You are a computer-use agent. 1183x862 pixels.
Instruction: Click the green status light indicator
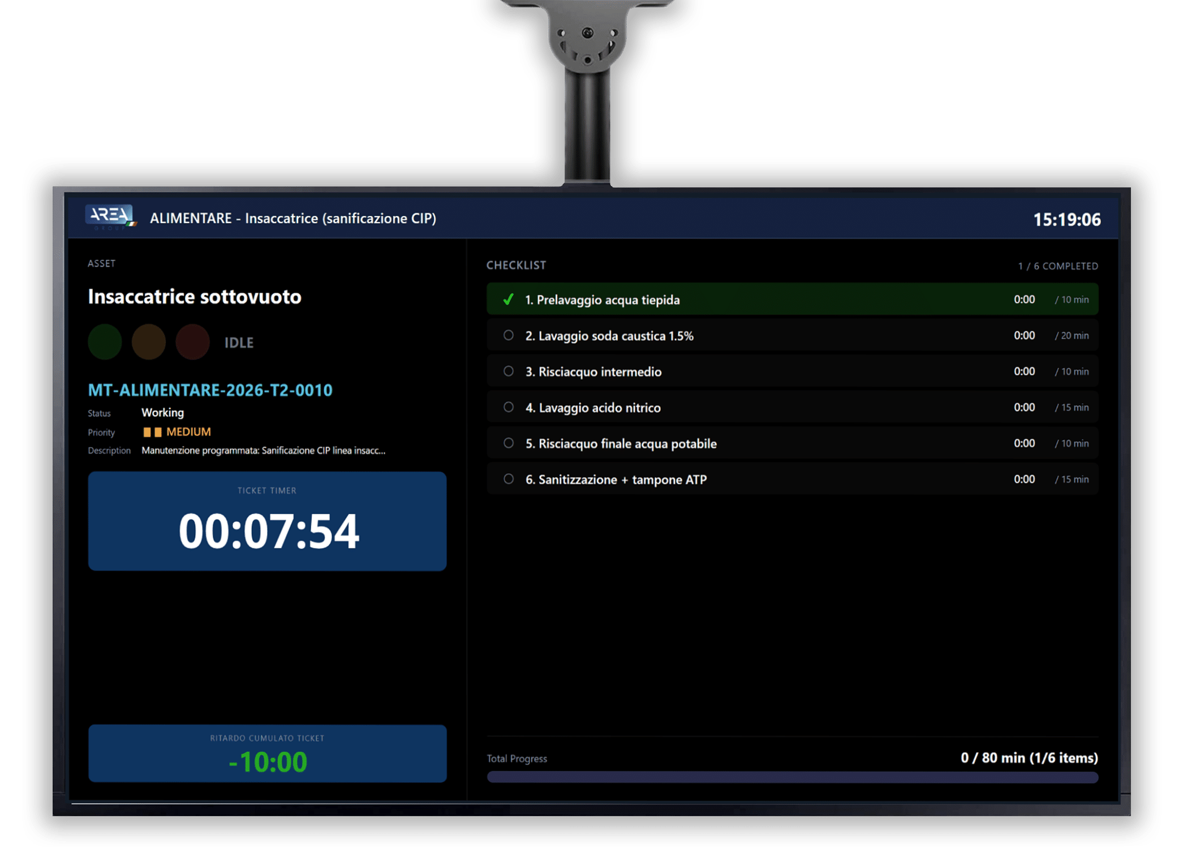point(105,342)
